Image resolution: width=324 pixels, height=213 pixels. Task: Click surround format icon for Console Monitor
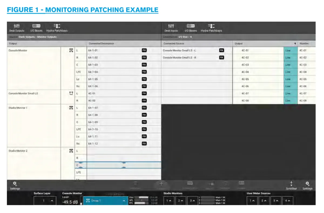point(71,50)
